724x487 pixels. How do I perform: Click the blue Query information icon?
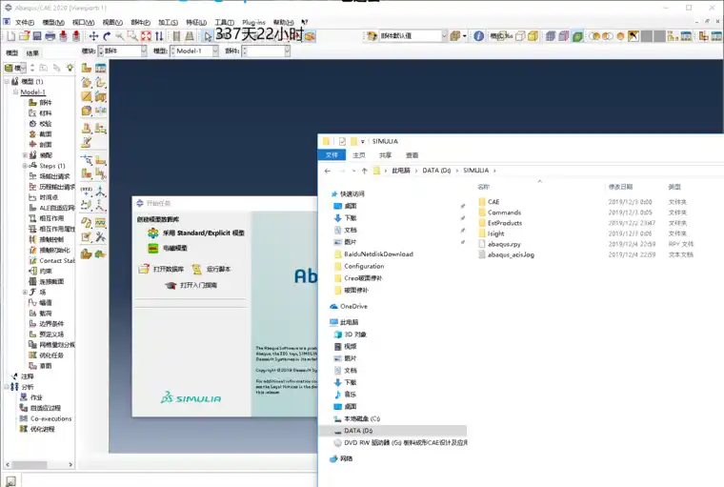tap(479, 36)
